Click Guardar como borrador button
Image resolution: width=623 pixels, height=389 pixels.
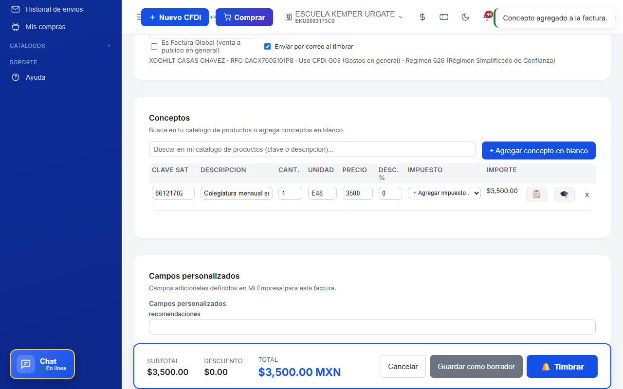476,367
